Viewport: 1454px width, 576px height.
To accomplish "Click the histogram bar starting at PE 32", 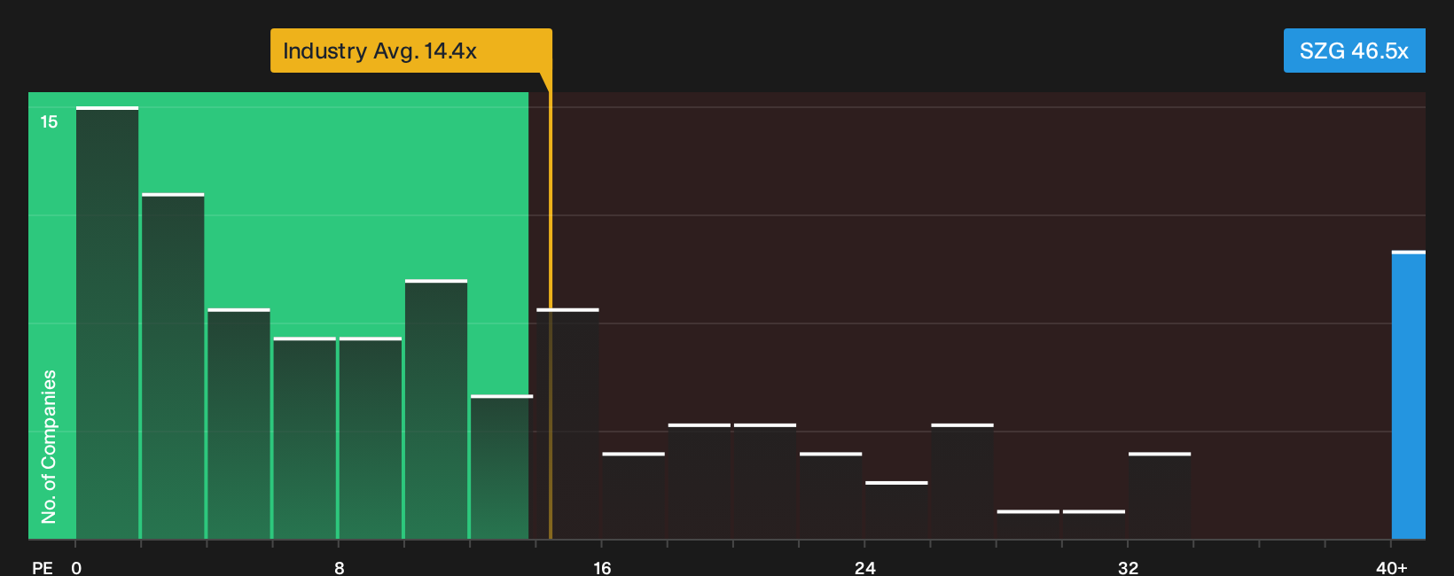I will [1160, 496].
